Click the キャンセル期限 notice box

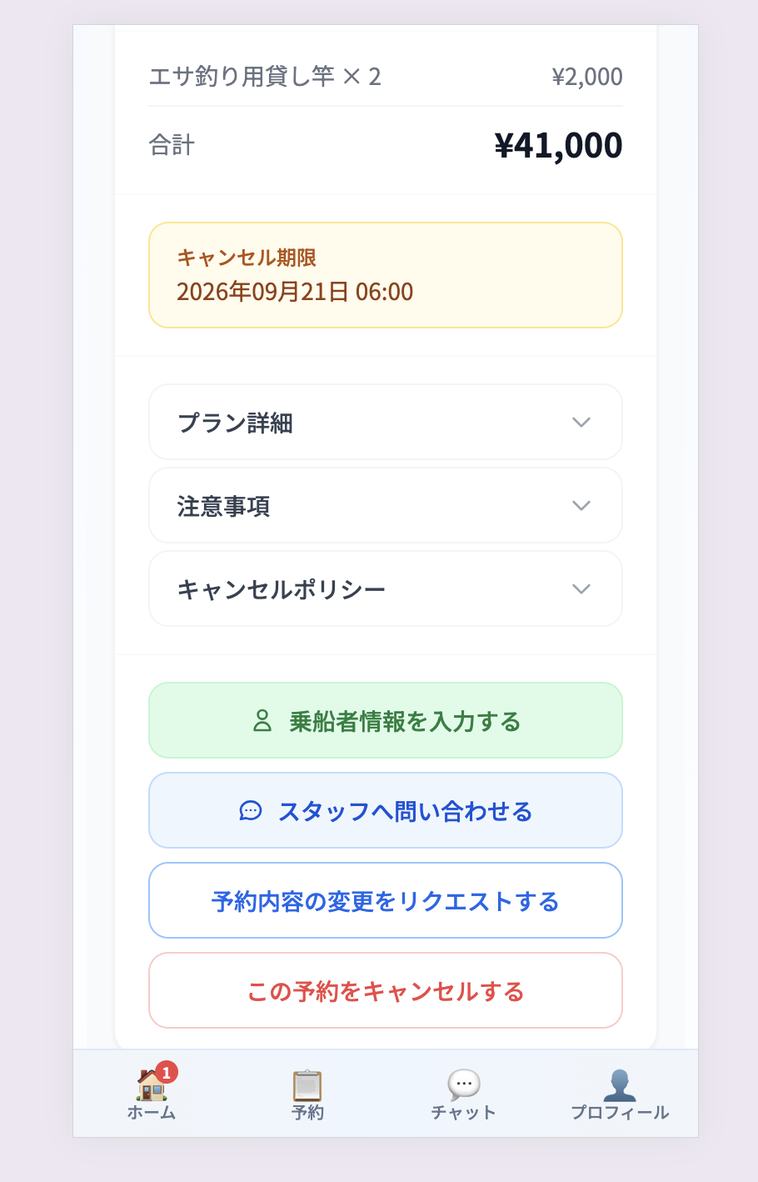[386, 275]
